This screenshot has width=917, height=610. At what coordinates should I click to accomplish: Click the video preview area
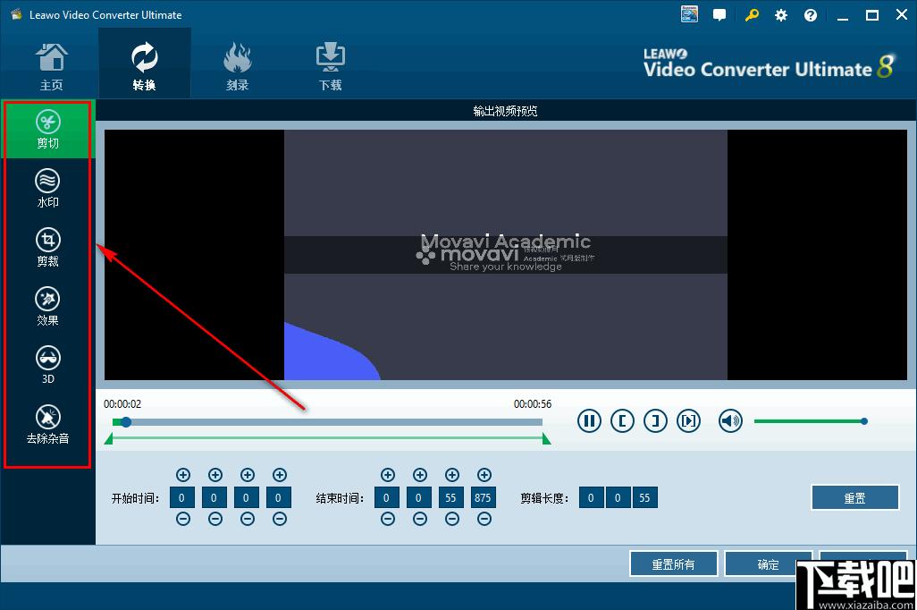pyautogui.click(x=506, y=255)
